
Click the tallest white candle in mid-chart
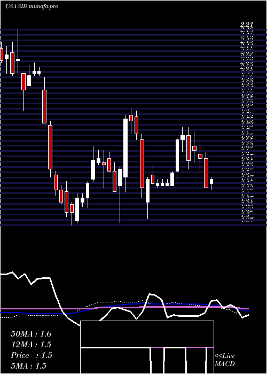pos(125,148)
